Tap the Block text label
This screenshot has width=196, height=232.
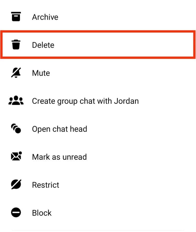pyautogui.click(x=42, y=213)
